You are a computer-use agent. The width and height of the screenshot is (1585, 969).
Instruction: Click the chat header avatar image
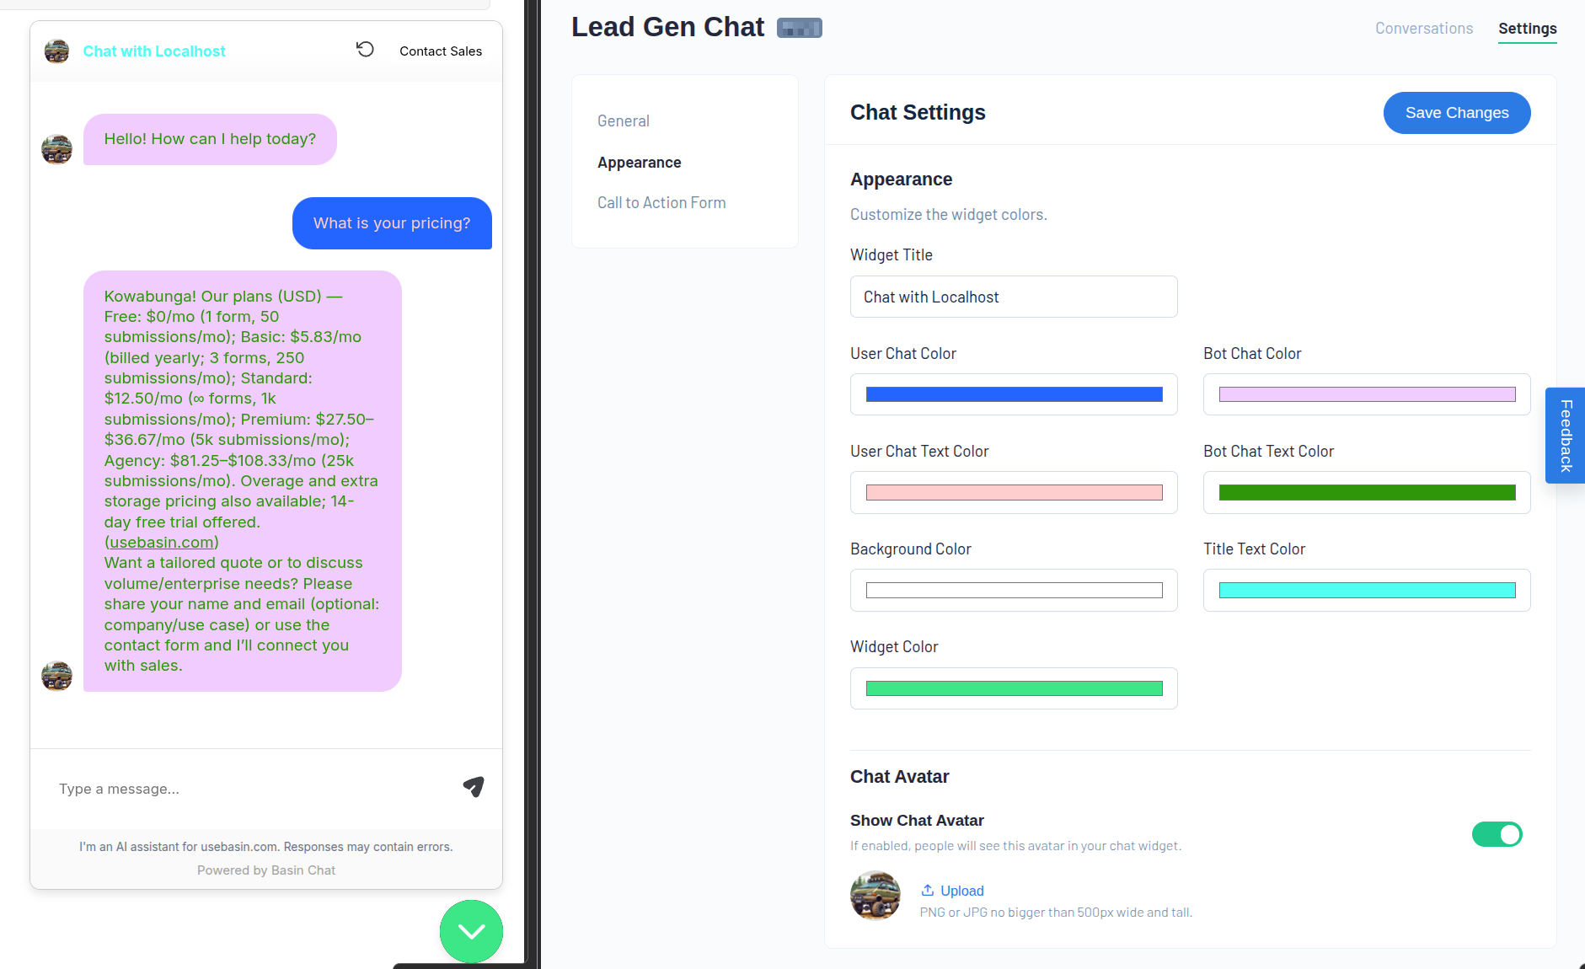pyautogui.click(x=56, y=51)
